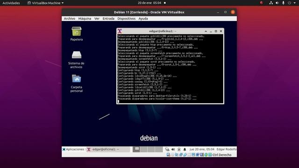Open the notifications bell icon in Xfce panel
299x168 pixels.
(185, 149)
